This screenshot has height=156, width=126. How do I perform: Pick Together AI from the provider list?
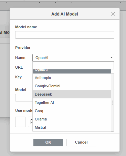click(72, 103)
